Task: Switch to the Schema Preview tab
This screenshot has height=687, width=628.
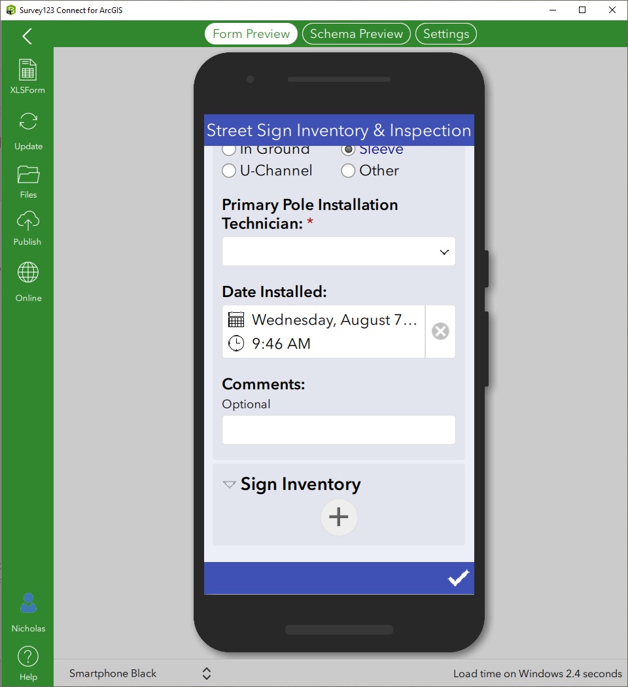Action: click(x=356, y=34)
